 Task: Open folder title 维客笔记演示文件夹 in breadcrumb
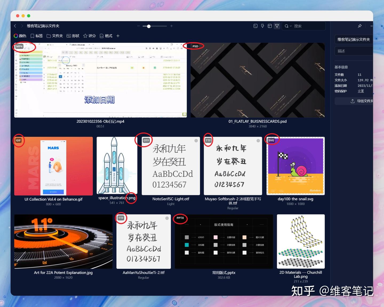[43, 26]
